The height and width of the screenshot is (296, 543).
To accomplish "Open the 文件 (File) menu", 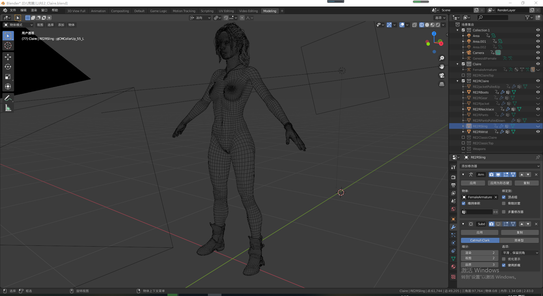I will pos(13,10).
